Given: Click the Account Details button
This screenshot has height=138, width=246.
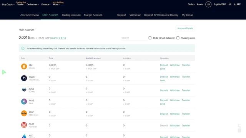Looking at the screenshot, I should 185,28.
